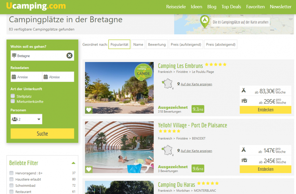
Task: Open Blog in the top navigation
Action: [x=212, y=7]
